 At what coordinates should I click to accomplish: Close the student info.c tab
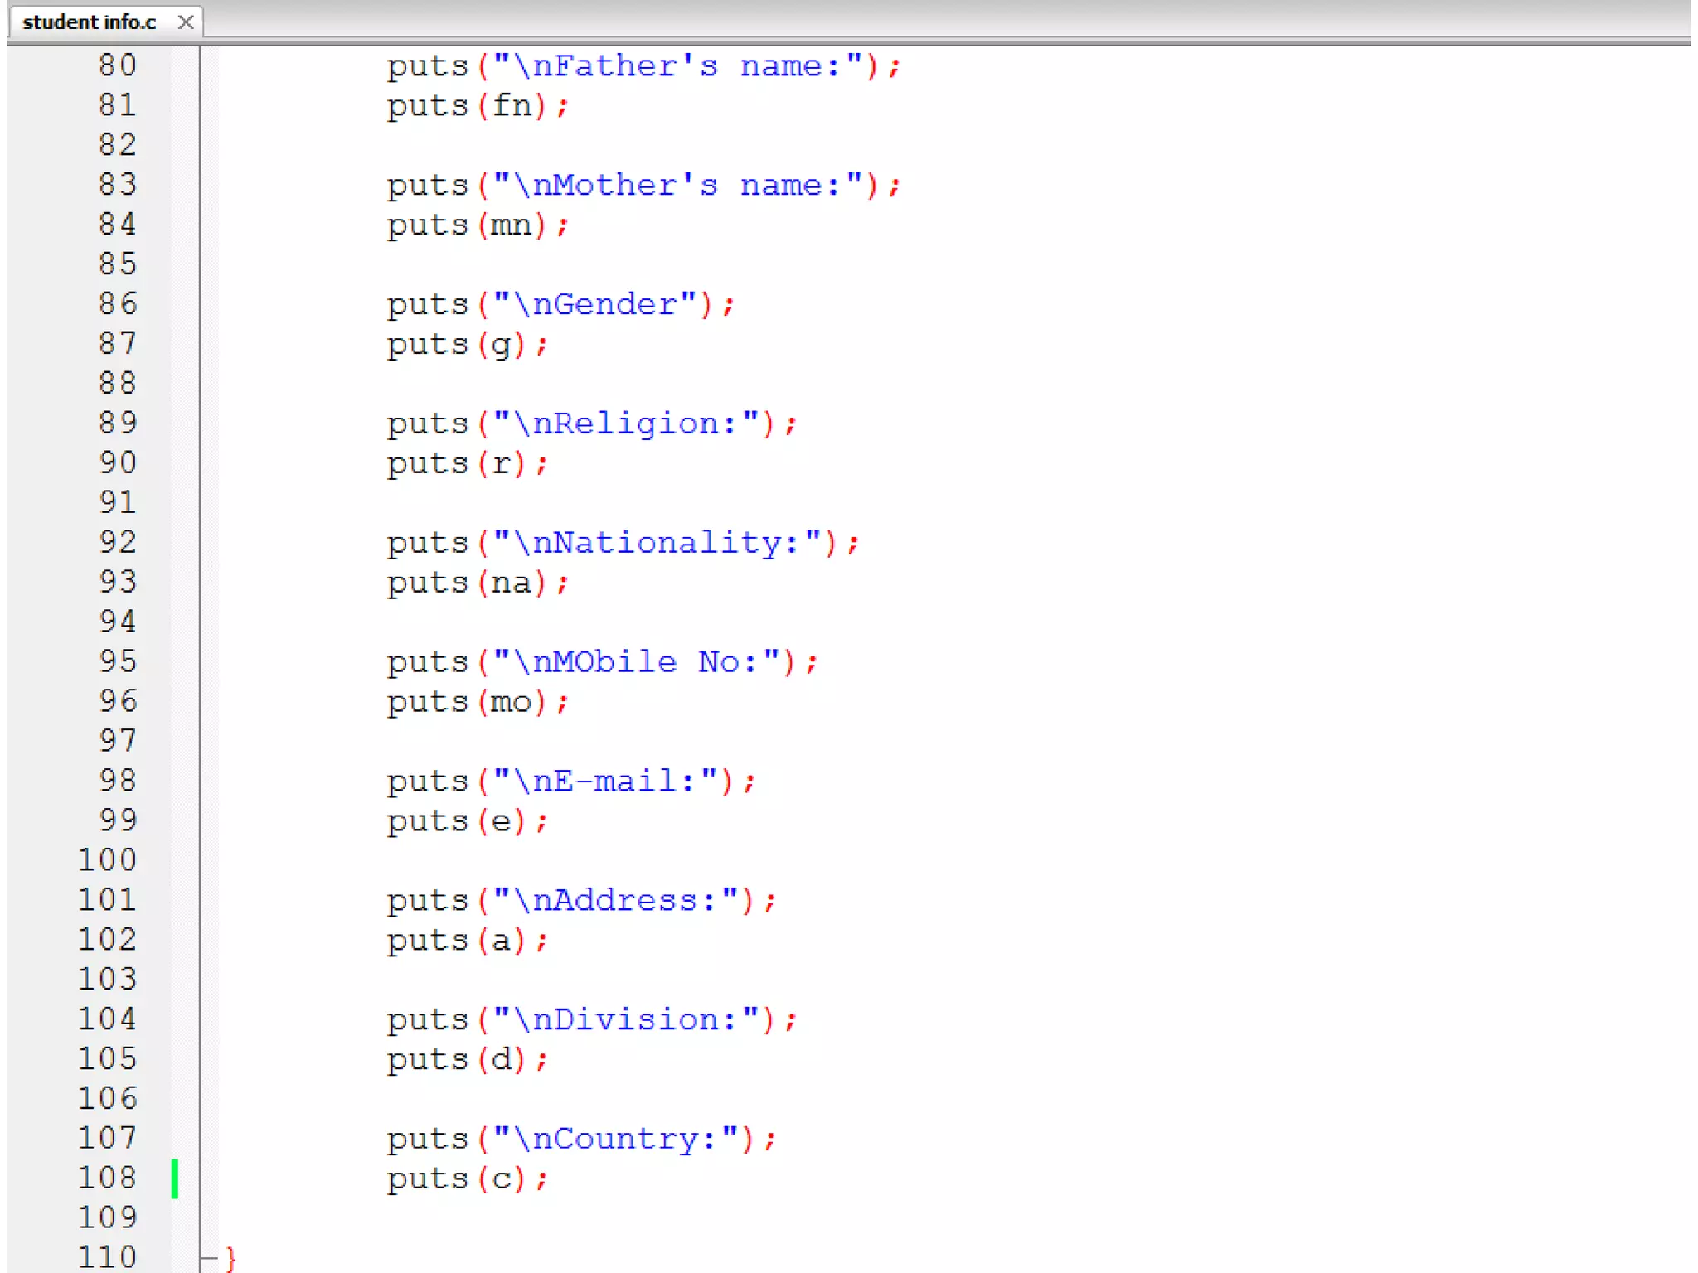186,22
